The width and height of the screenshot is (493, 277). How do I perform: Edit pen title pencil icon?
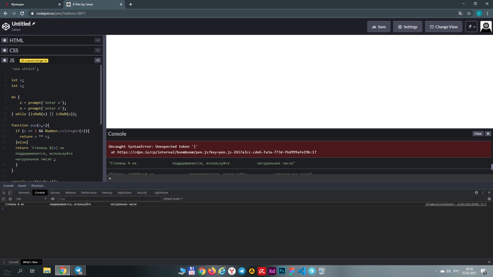tap(34, 24)
